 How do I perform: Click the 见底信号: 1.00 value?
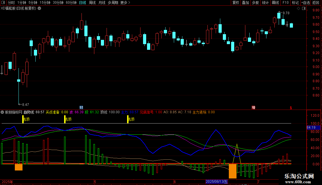tap(151, 112)
